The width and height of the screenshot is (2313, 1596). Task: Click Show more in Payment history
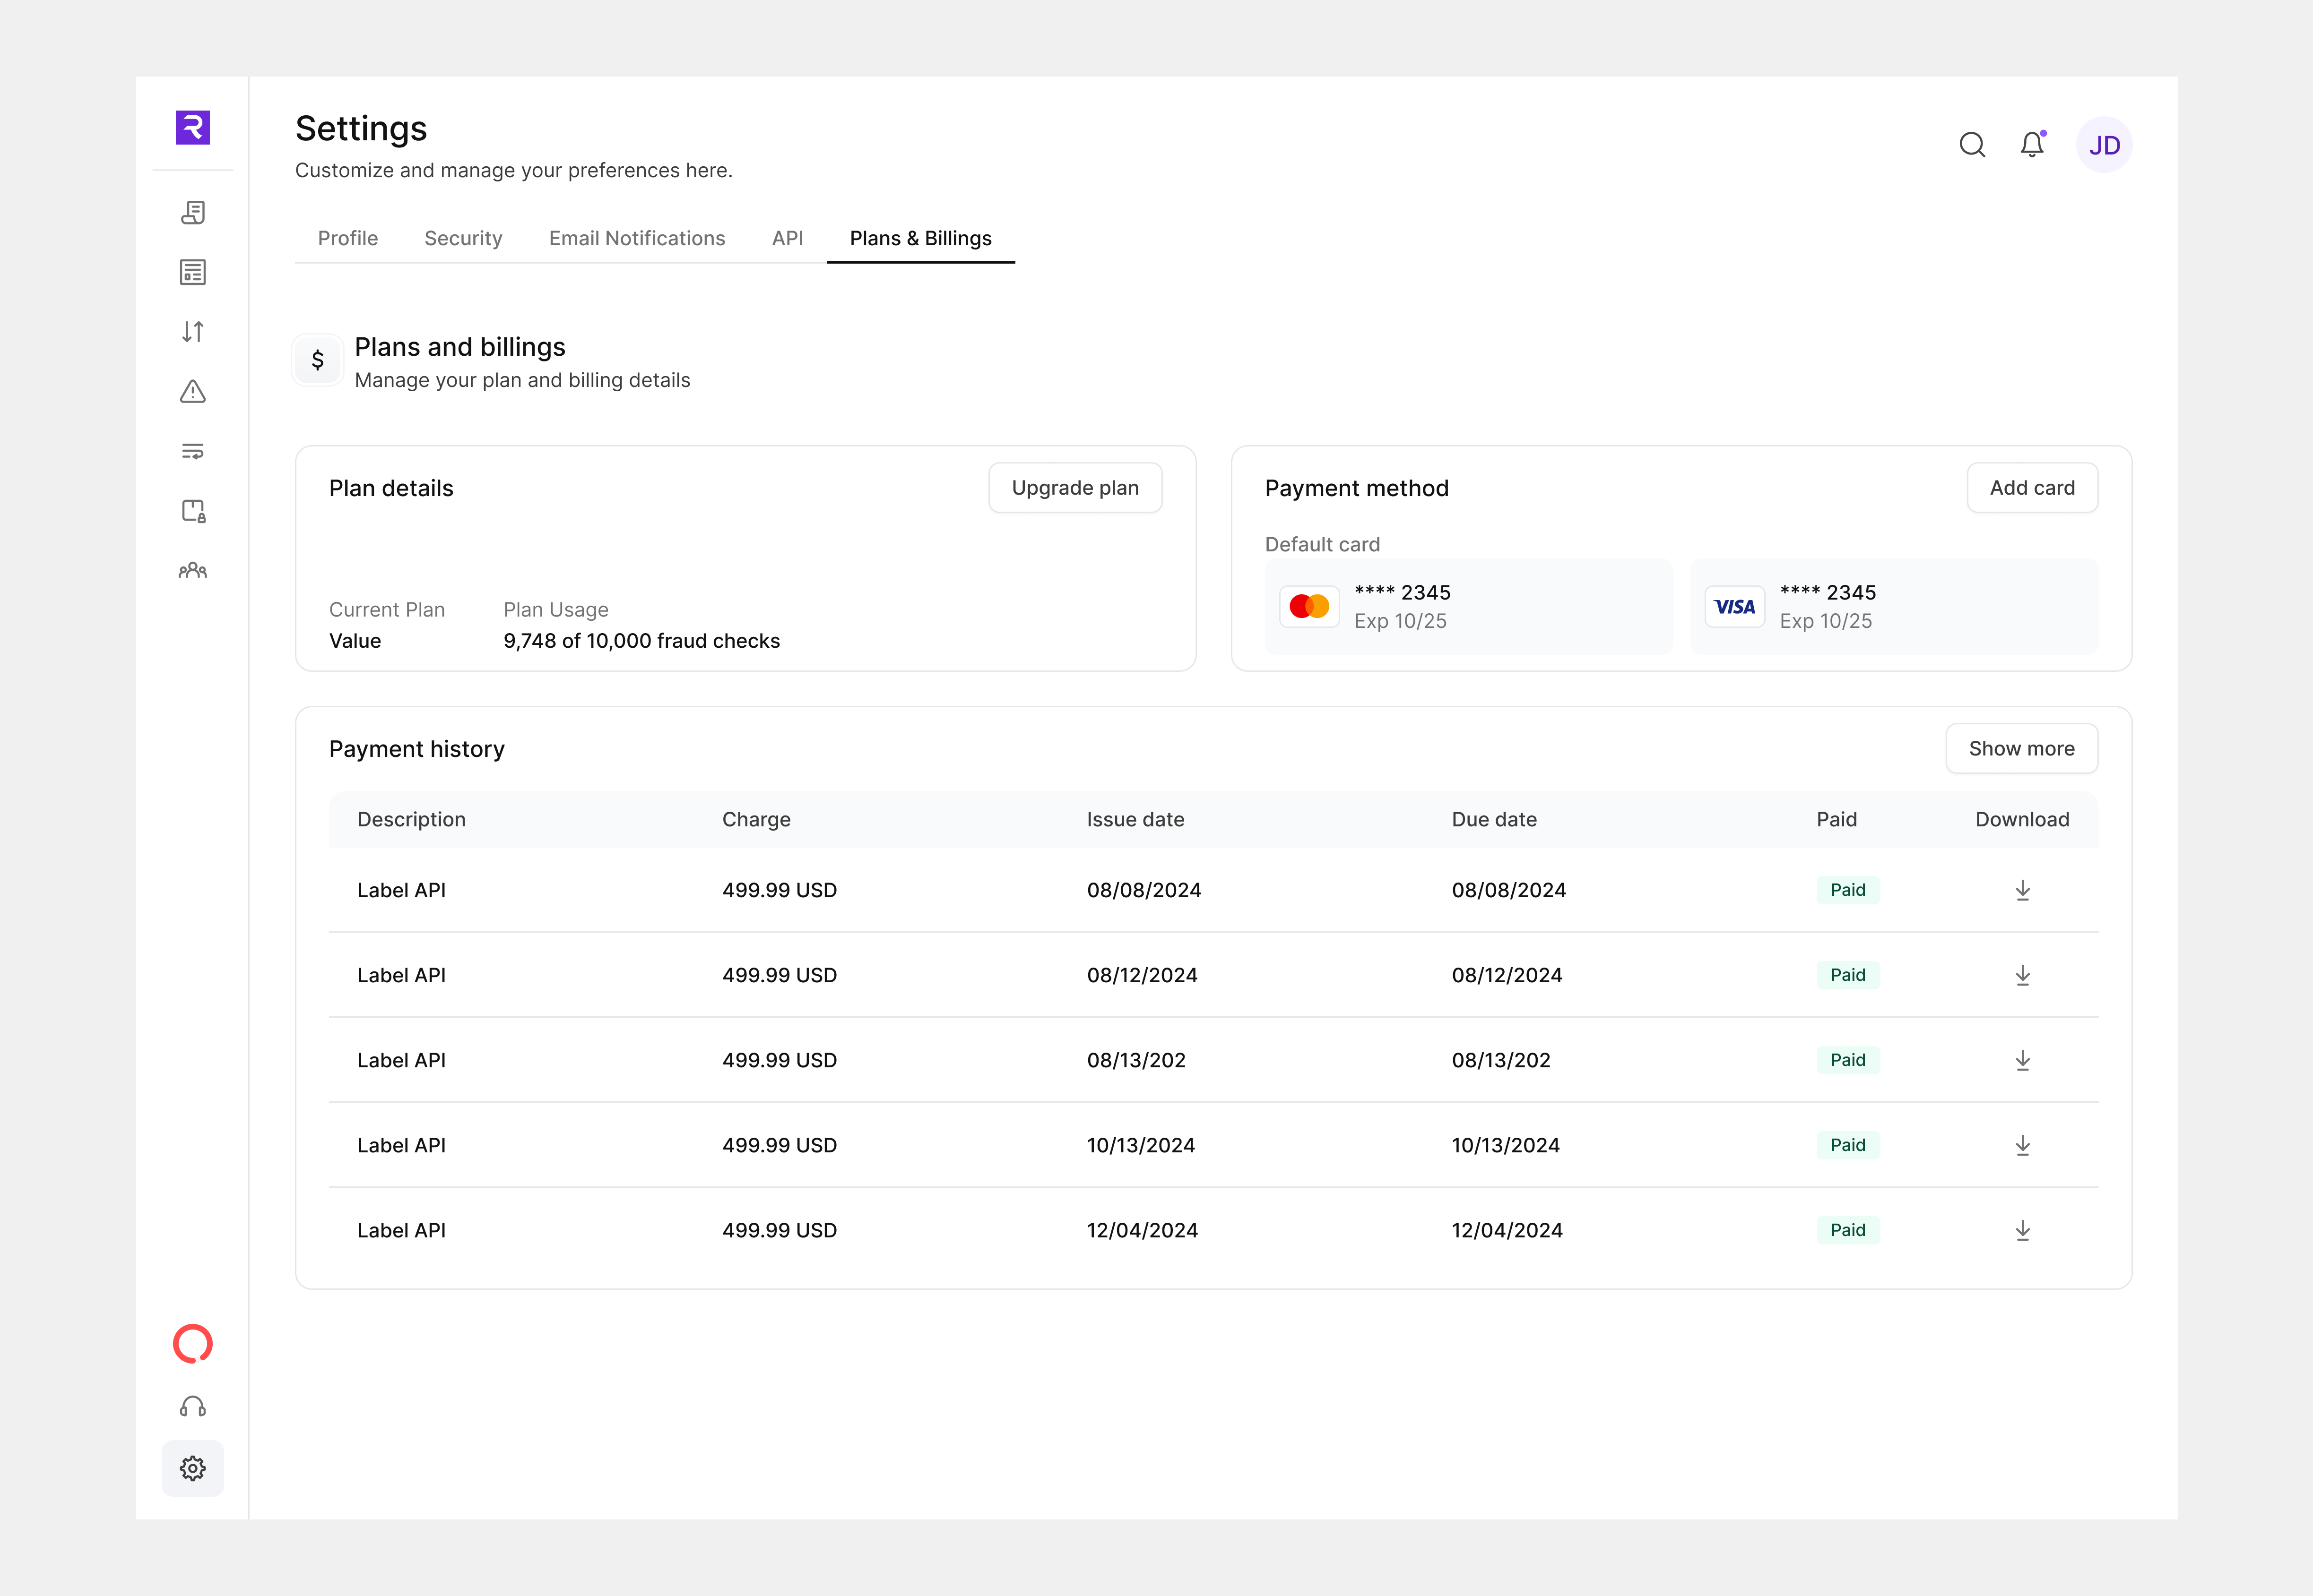coord(2021,748)
